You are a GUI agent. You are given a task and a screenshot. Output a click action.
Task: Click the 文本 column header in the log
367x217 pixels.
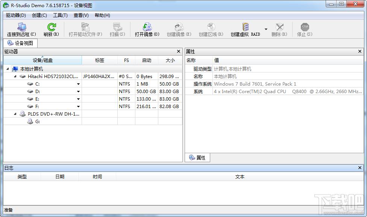[240, 177]
